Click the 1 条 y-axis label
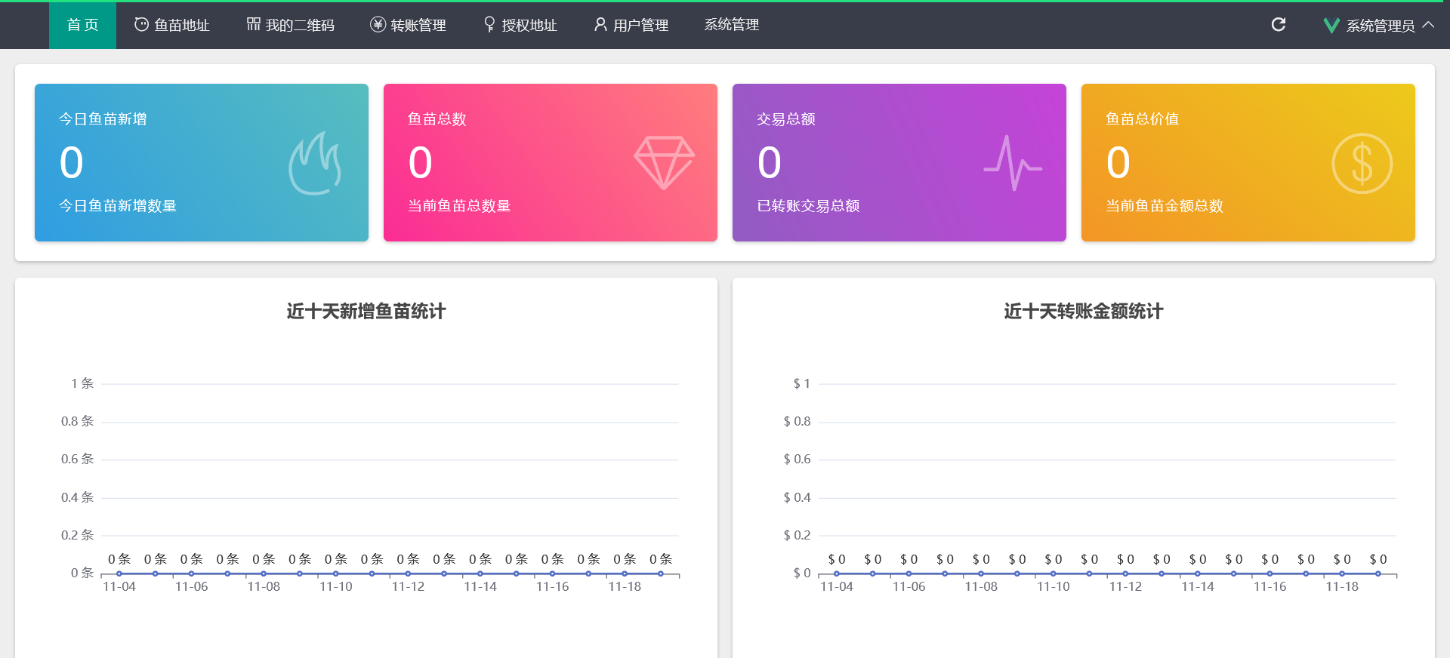Screen dimensions: 1450x658 pos(82,383)
